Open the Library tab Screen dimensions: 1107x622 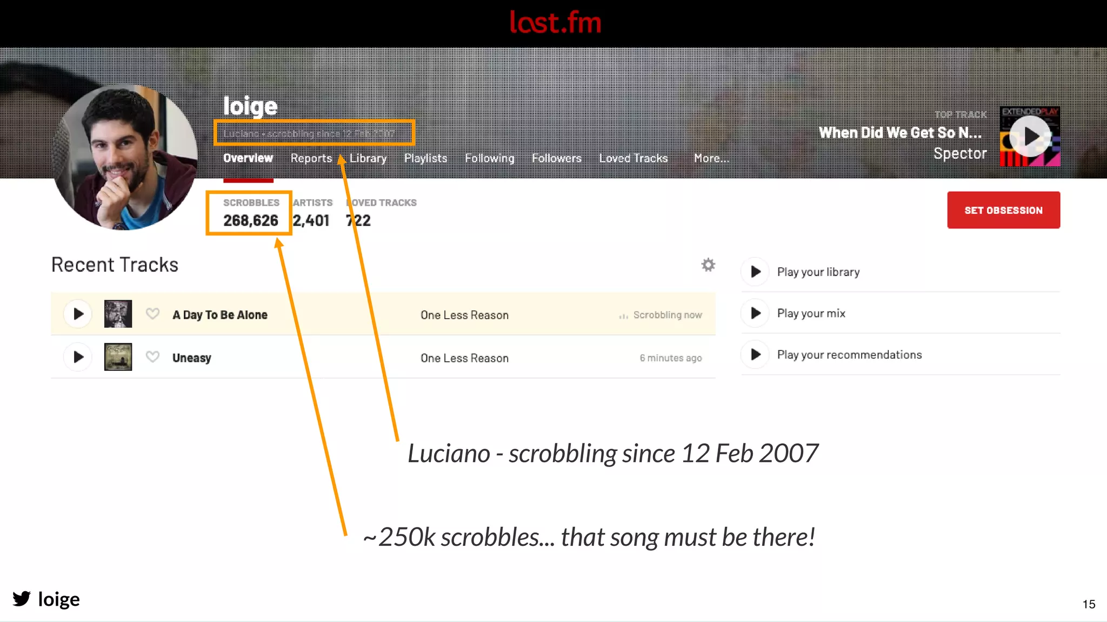pos(368,158)
